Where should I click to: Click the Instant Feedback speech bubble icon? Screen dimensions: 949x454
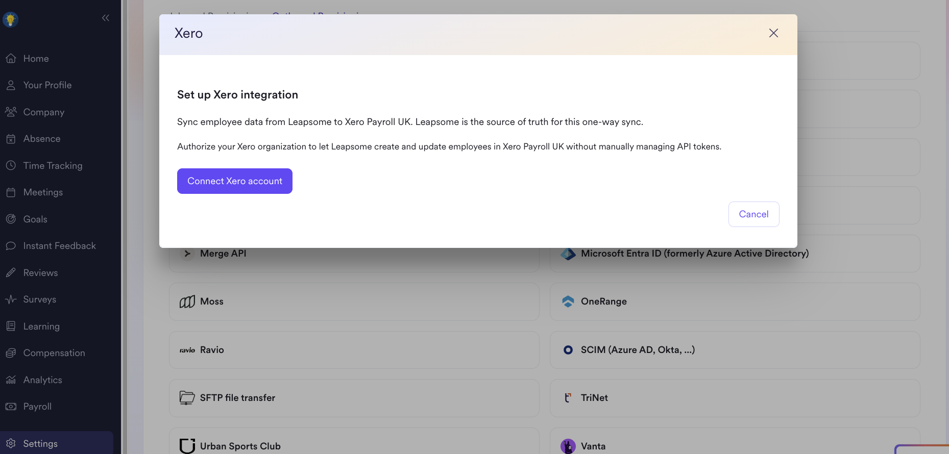(x=11, y=246)
